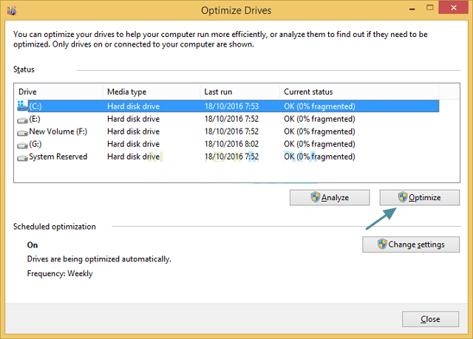
Task: Click the Analyze button
Action: pos(330,198)
